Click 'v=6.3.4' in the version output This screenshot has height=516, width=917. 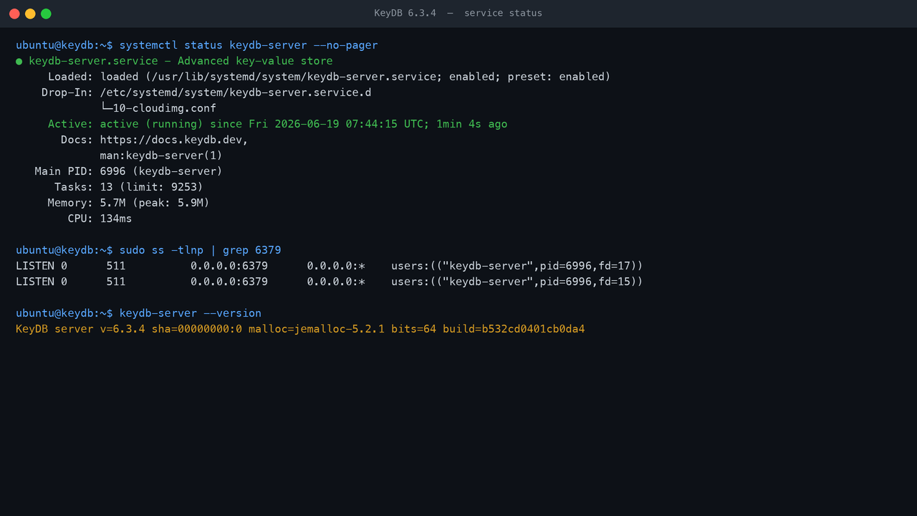[123, 329]
